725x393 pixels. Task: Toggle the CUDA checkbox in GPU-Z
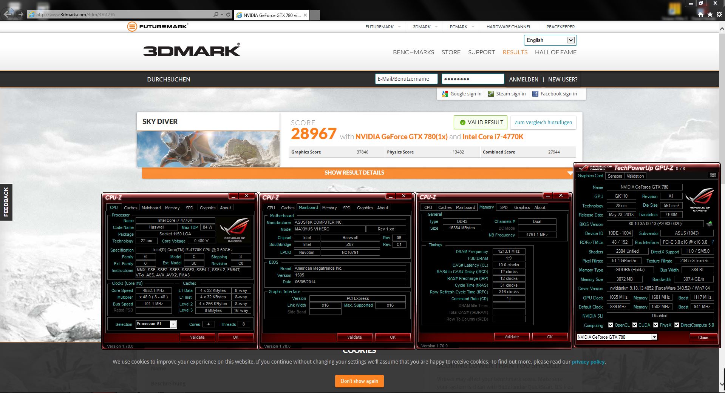coord(634,325)
